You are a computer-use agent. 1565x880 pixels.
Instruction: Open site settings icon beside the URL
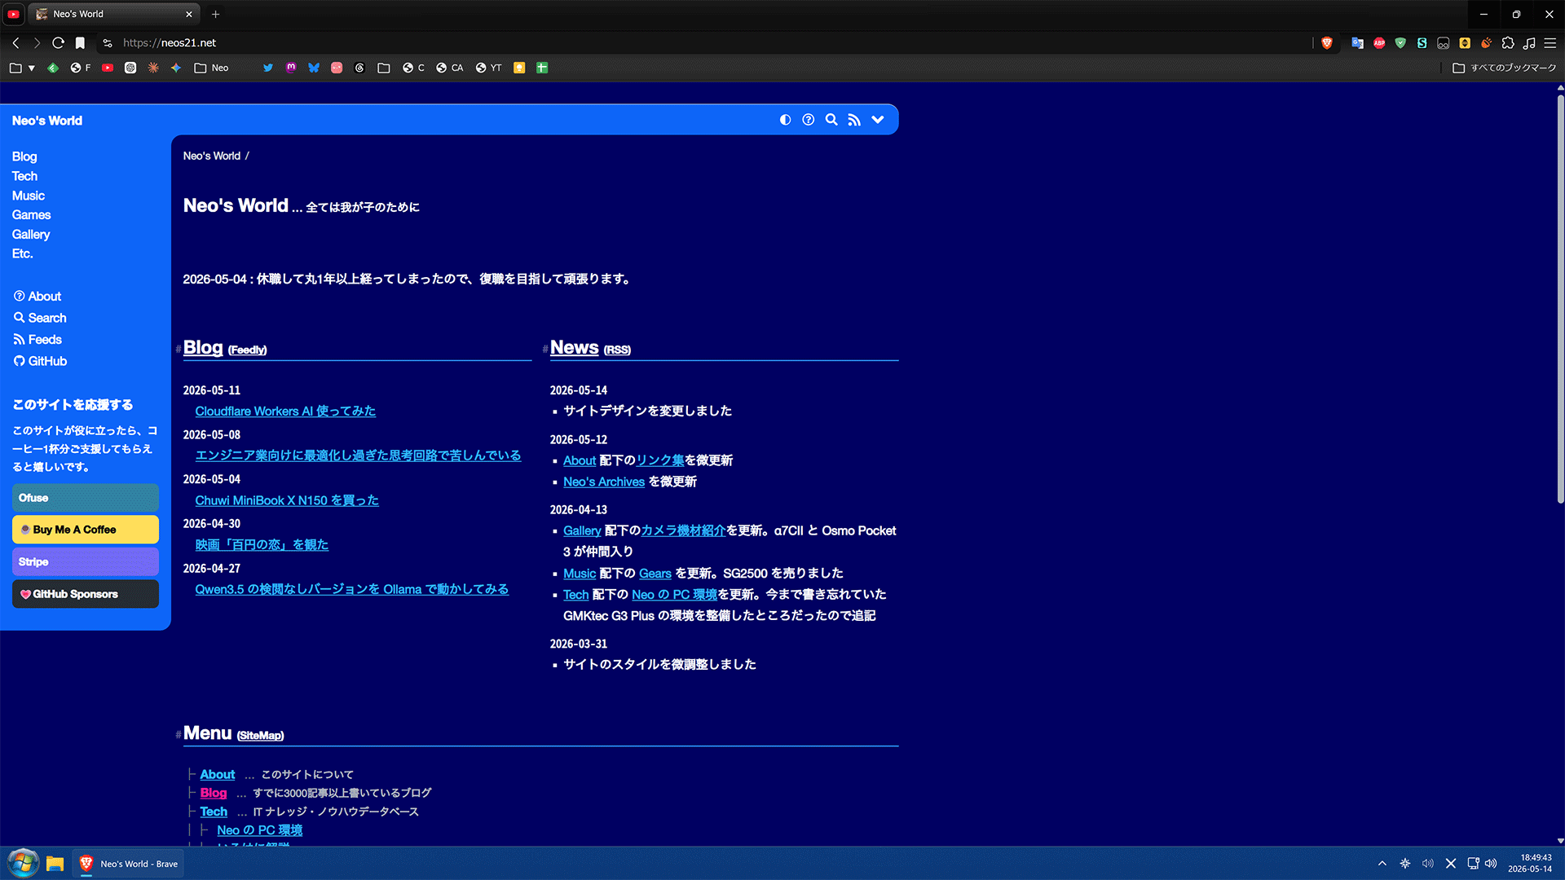click(108, 42)
